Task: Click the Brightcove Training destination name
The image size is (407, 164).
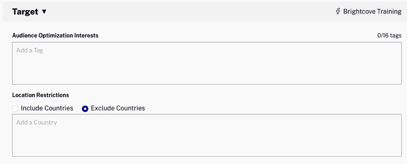Action: [372, 11]
